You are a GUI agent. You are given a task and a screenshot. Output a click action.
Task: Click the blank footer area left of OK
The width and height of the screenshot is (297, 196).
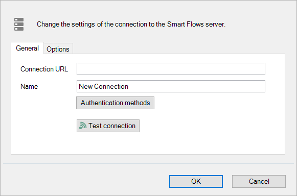(x=85, y=181)
